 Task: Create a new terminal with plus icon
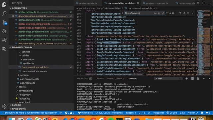tap(186, 79)
